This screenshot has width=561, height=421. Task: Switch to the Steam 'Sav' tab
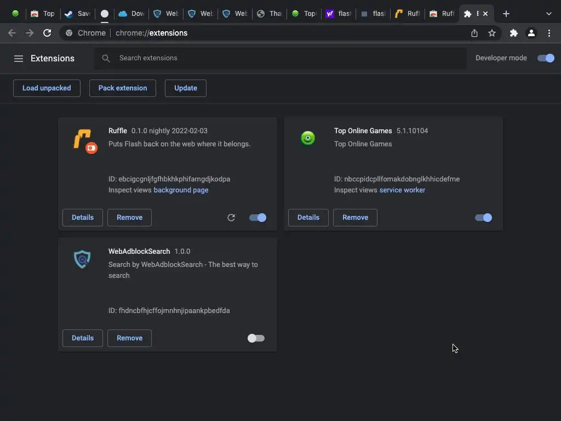[x=78, y=14]
